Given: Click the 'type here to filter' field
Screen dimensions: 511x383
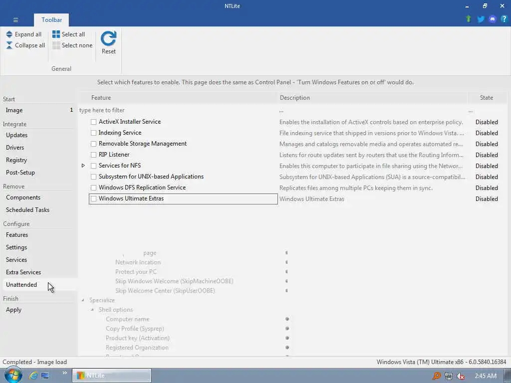Looking at the screenshot, I should 178,110.
